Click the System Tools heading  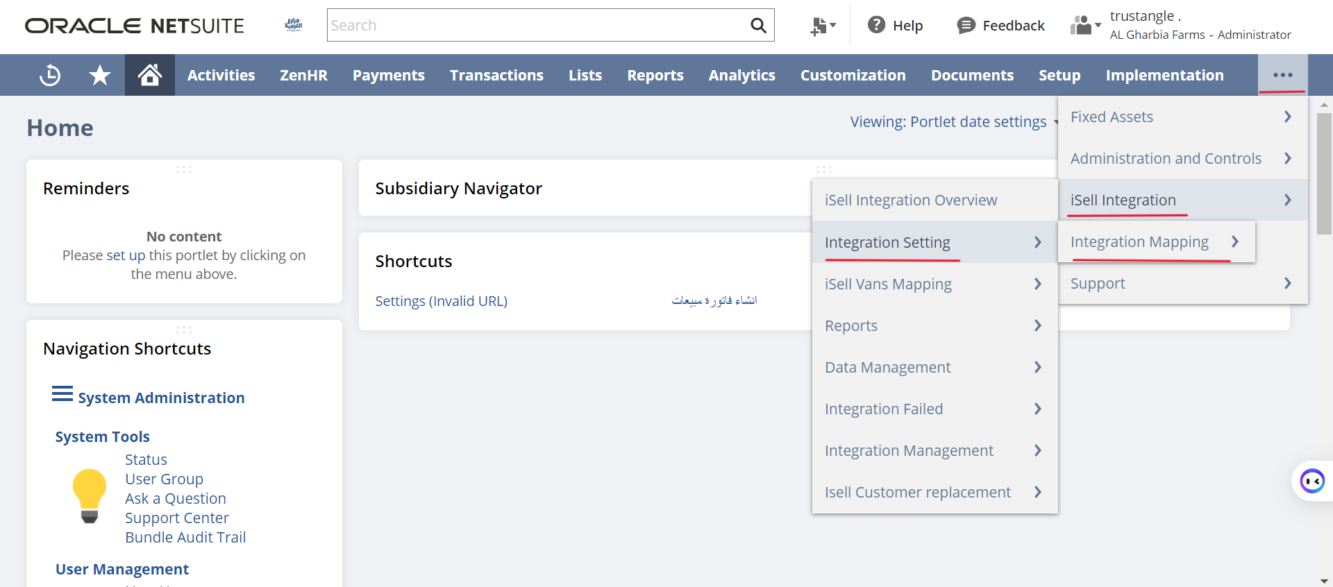coord(103,436)
